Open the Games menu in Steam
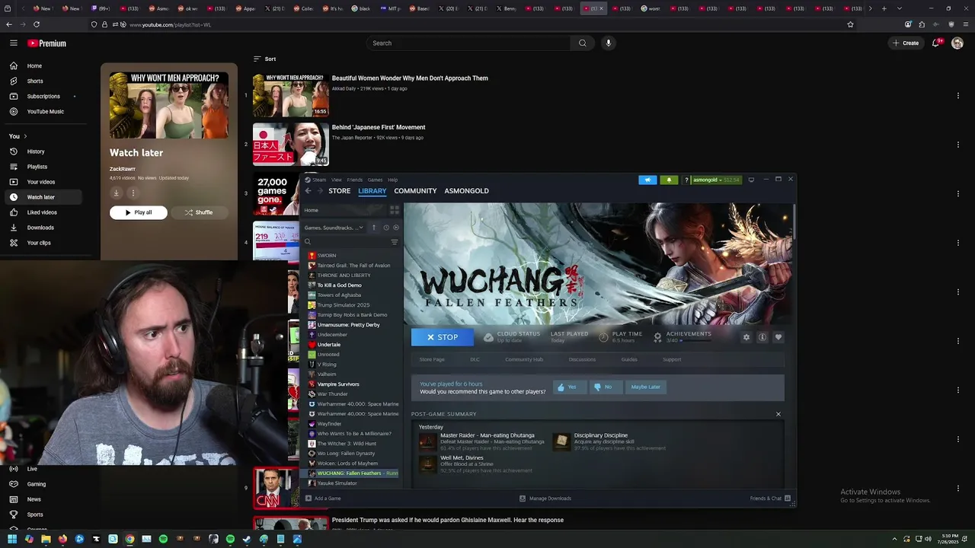Viewport: 975px width, 548px height. (376, 180)
